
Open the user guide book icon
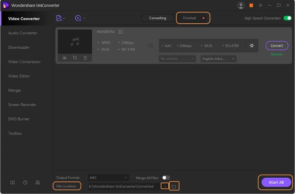pyautogui.click(x=12, y=183)
